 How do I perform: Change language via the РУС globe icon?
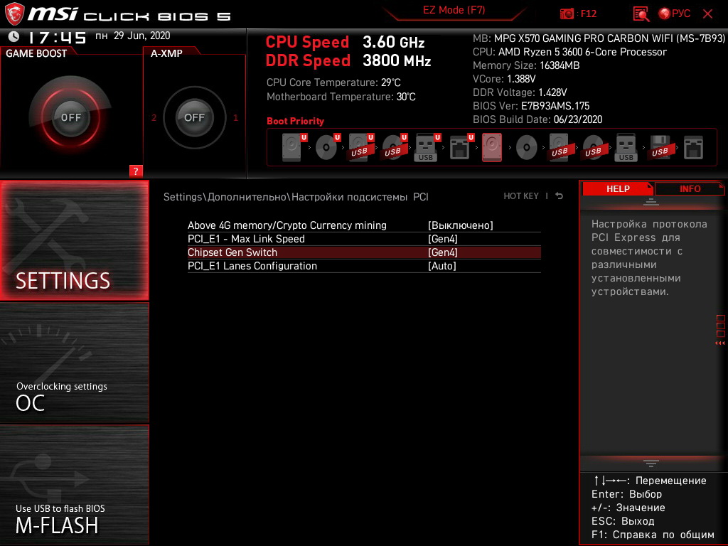coord(674,14)
